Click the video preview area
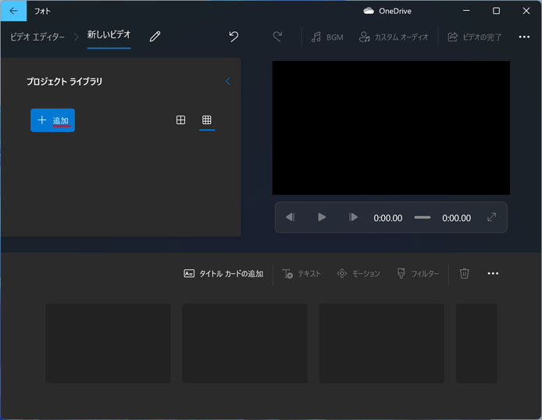542x420 pixels. click(391, 128)
